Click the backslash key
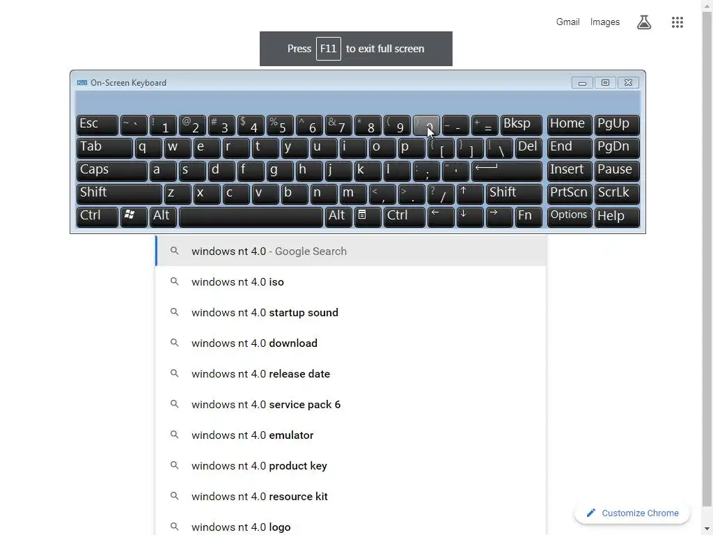This screenshot has width=713, height=535. pos(499,148)
